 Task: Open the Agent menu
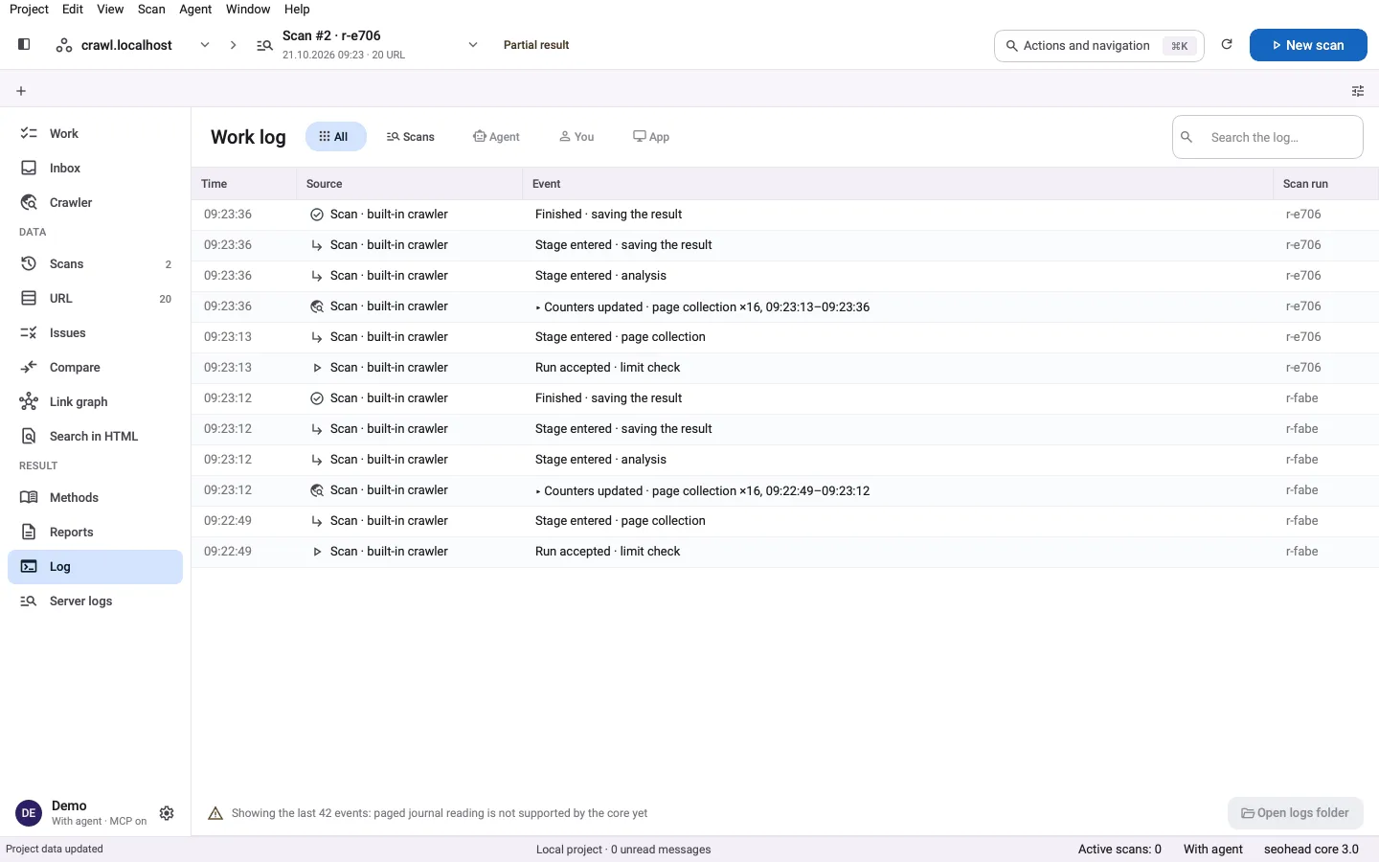click(195, 10)
